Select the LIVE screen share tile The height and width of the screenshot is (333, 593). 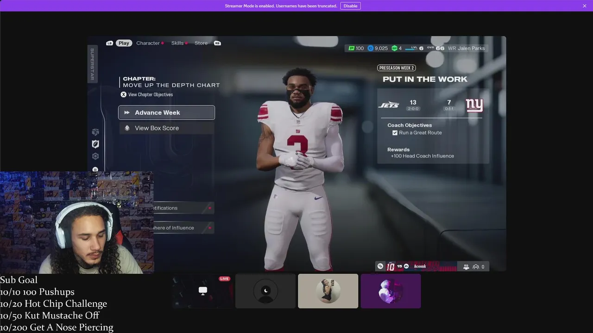point(203,291)
